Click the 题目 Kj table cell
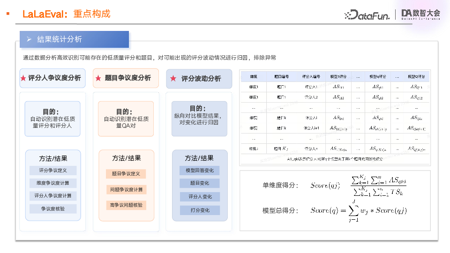The image size is (450, 253). point(281,149)
